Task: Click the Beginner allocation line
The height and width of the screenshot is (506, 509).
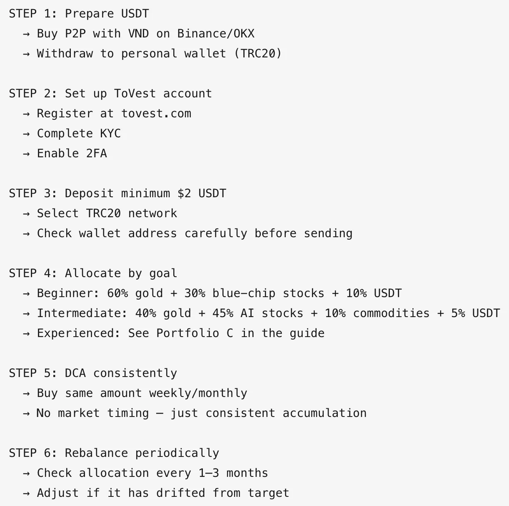Action: click(212, 293)
